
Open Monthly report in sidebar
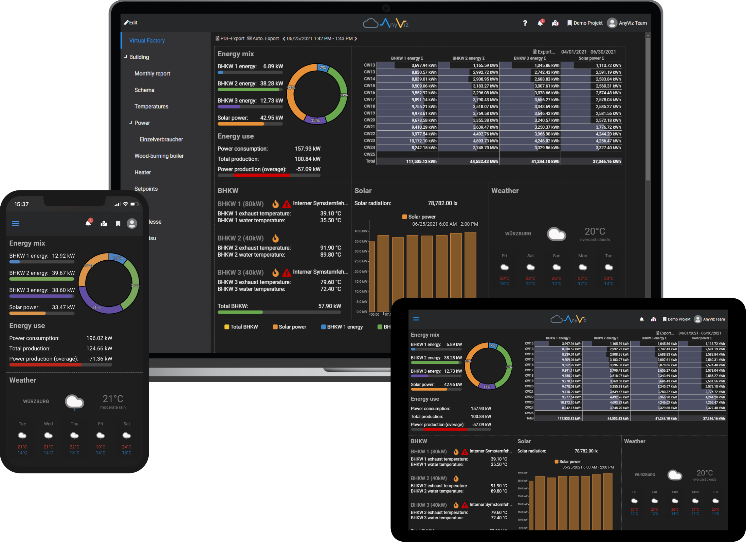pos(152,74)
